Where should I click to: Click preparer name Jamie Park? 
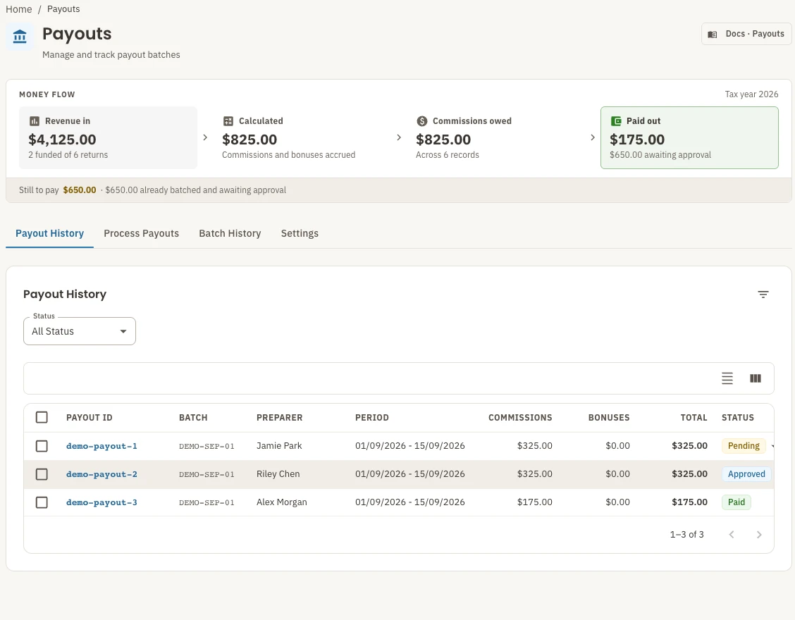coord(279,445)
